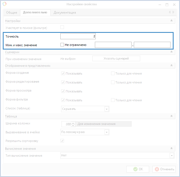Open Тип вычисления значения dropdown
The height and width of the screenshot is (177, 180).
pyautogui.click(x=172, y=156)
